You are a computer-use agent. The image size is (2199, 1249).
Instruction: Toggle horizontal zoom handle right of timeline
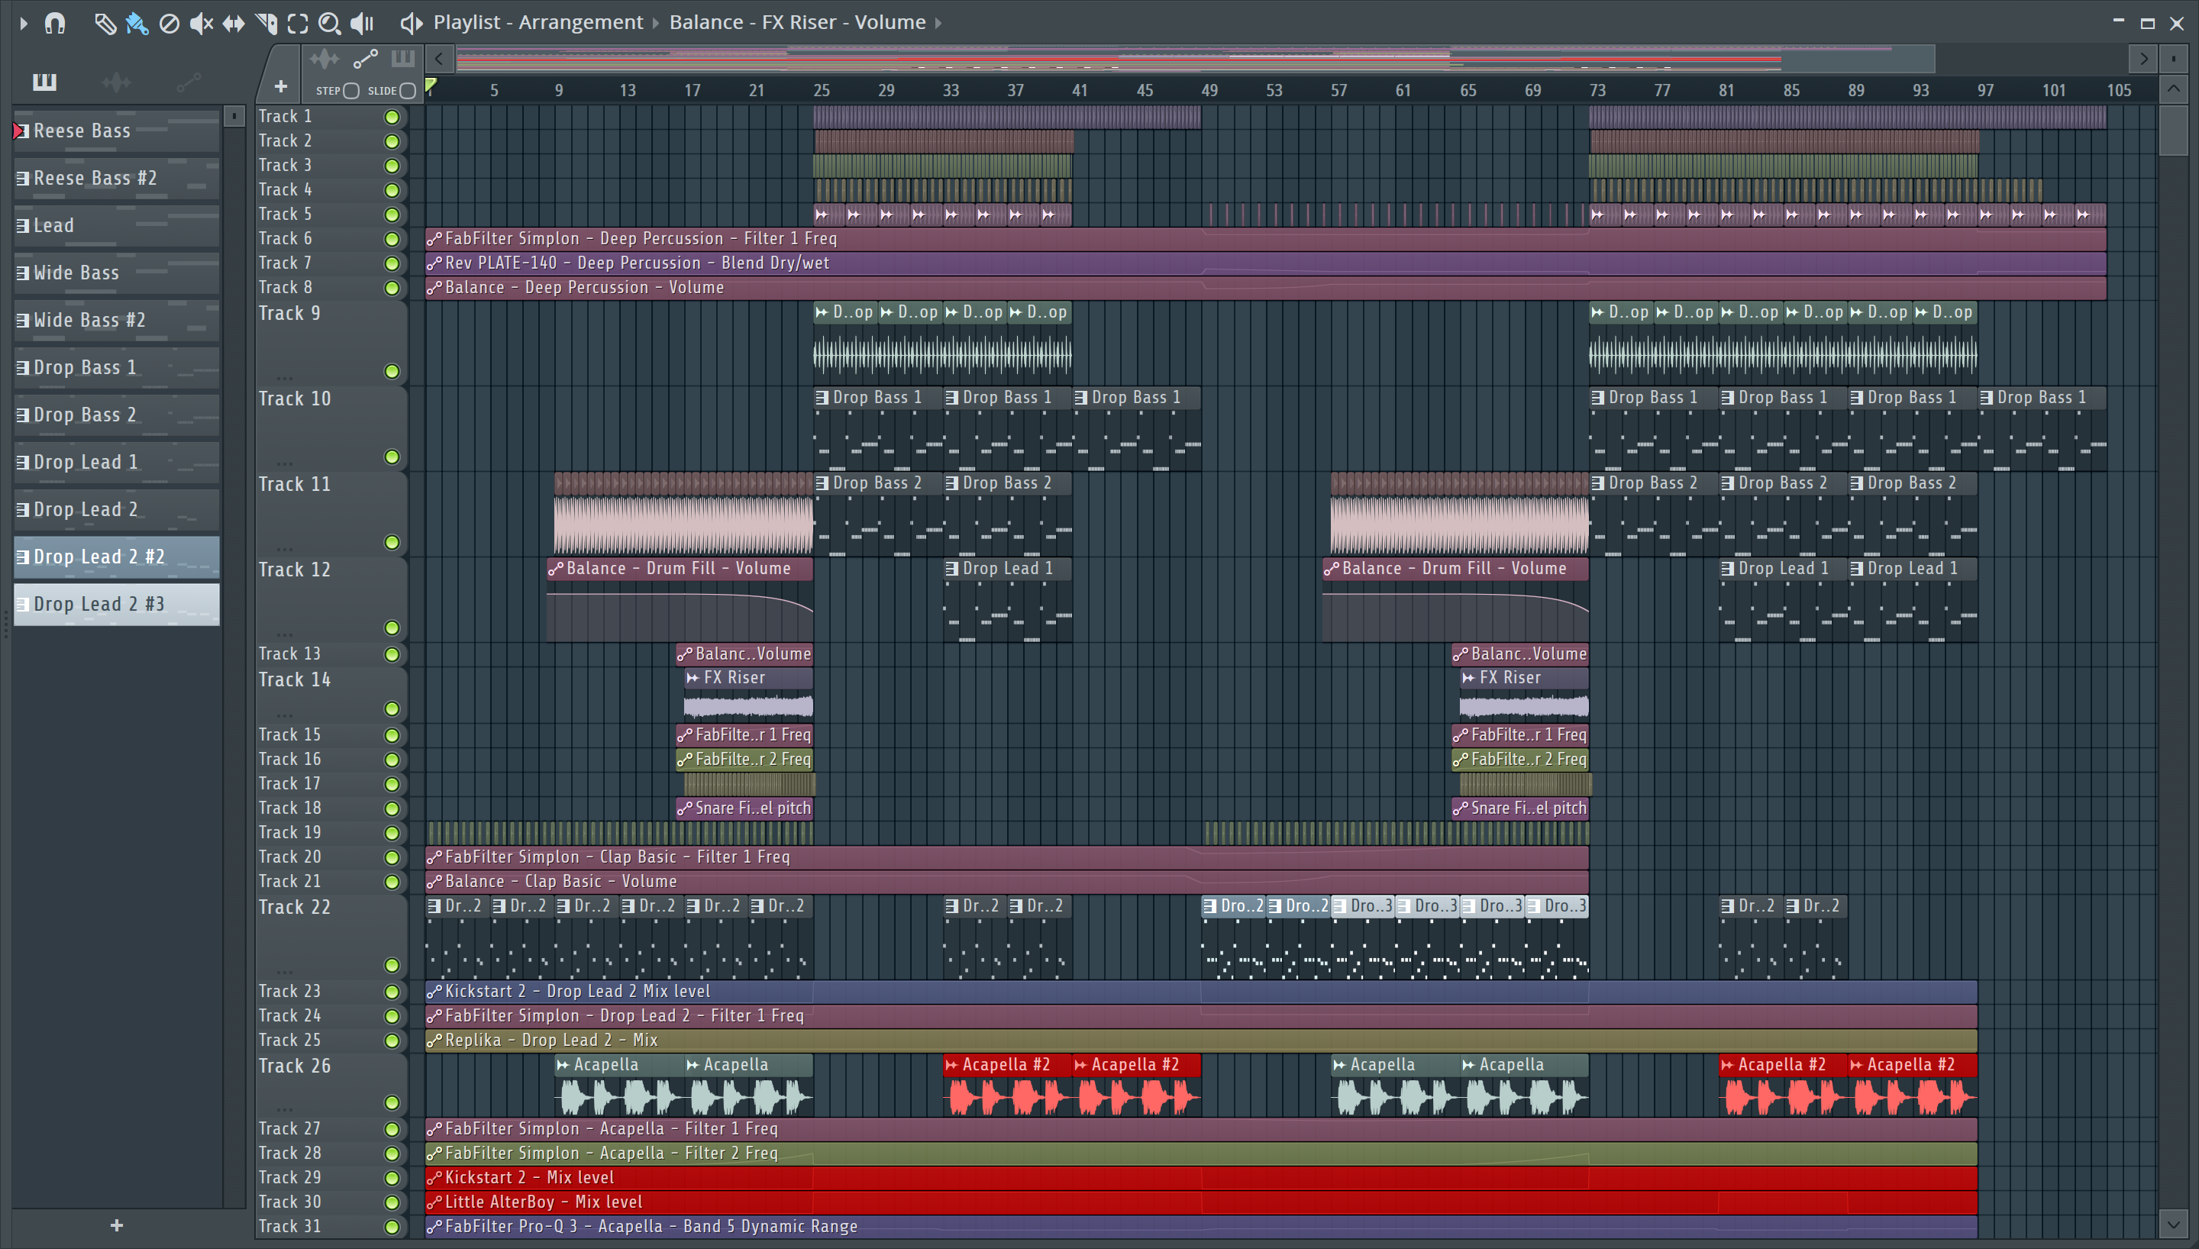pyautogui.click(x=2173, y=60)
